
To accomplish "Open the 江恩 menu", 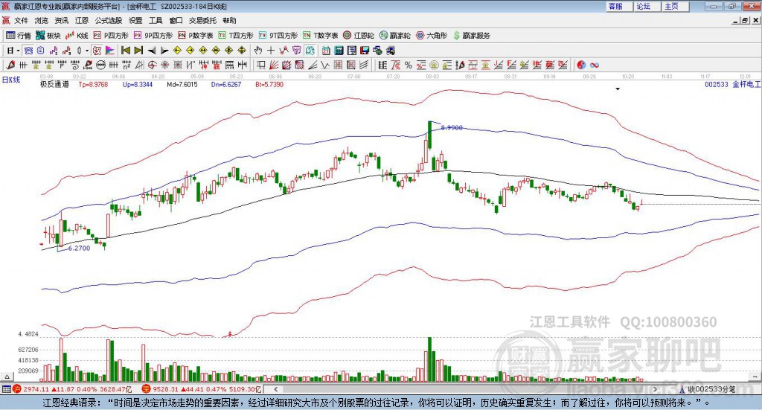I will coord(82,20).
